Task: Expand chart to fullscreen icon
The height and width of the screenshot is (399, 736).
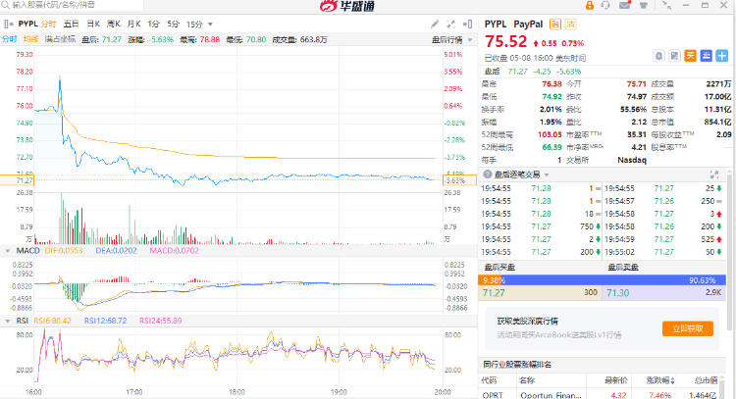Action: pos(451,24)
